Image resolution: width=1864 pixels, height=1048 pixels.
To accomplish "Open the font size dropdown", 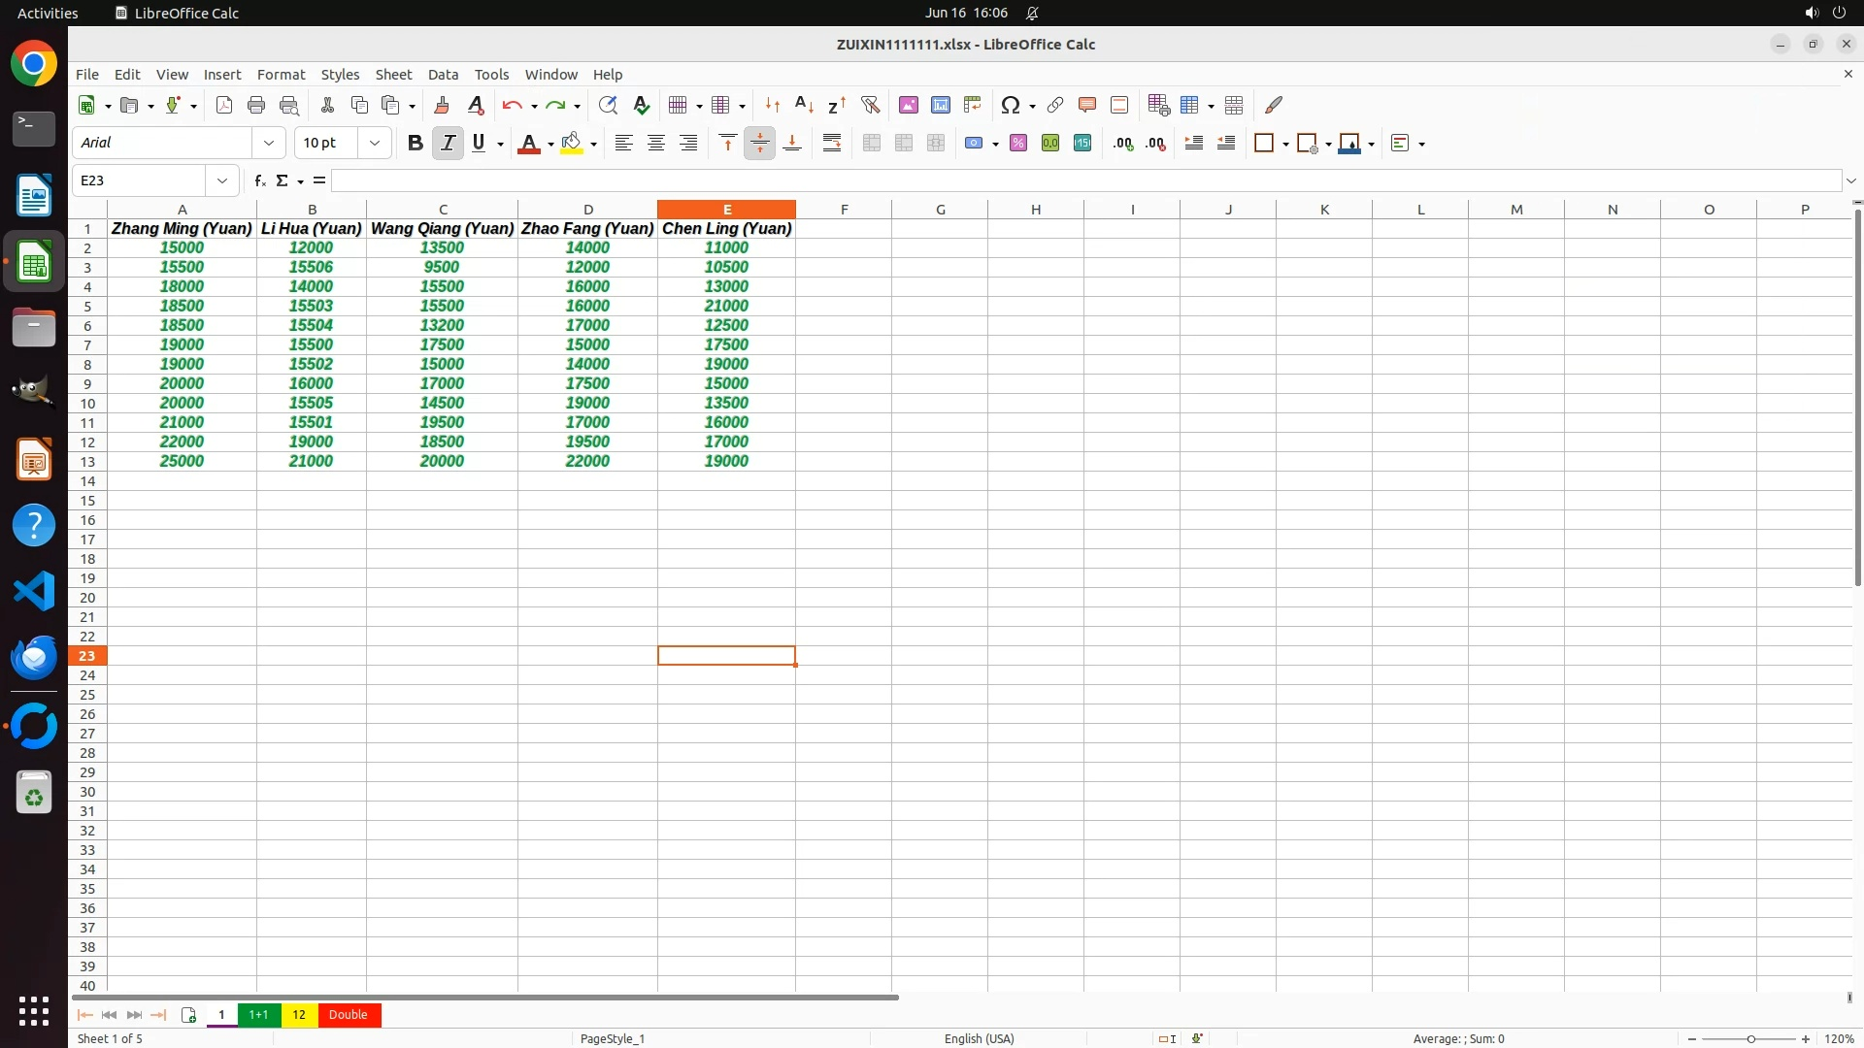I will point(375,144).
